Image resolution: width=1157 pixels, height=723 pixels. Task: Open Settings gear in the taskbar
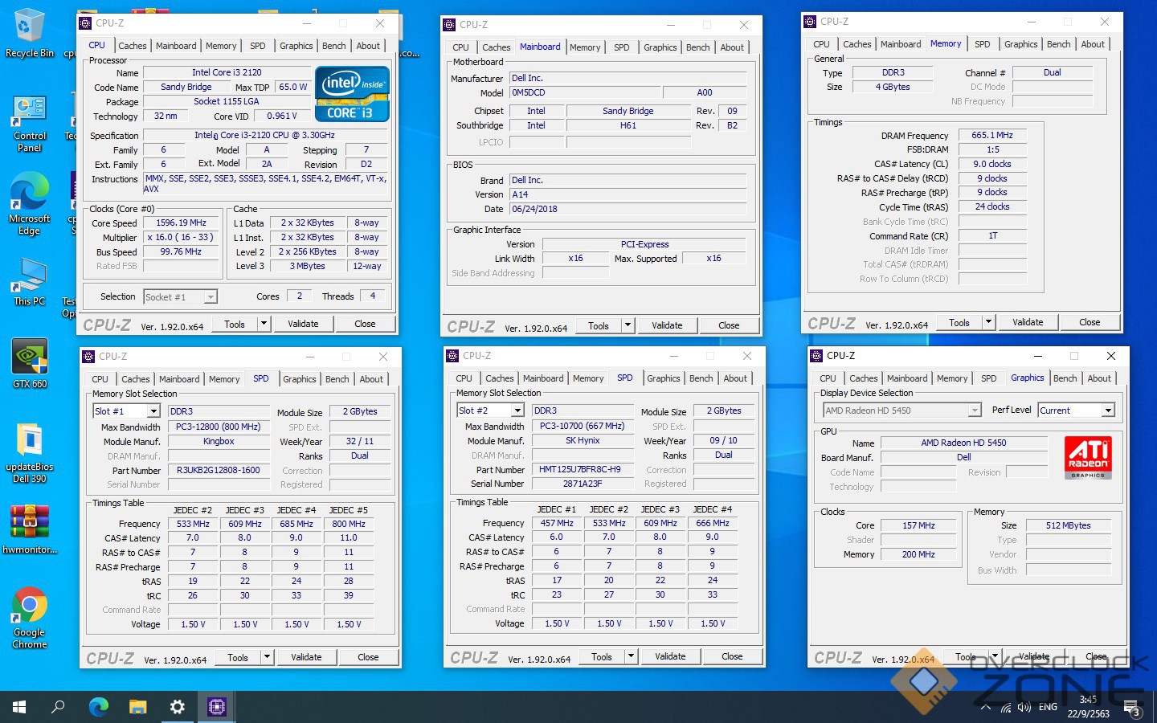coord(177,707)
